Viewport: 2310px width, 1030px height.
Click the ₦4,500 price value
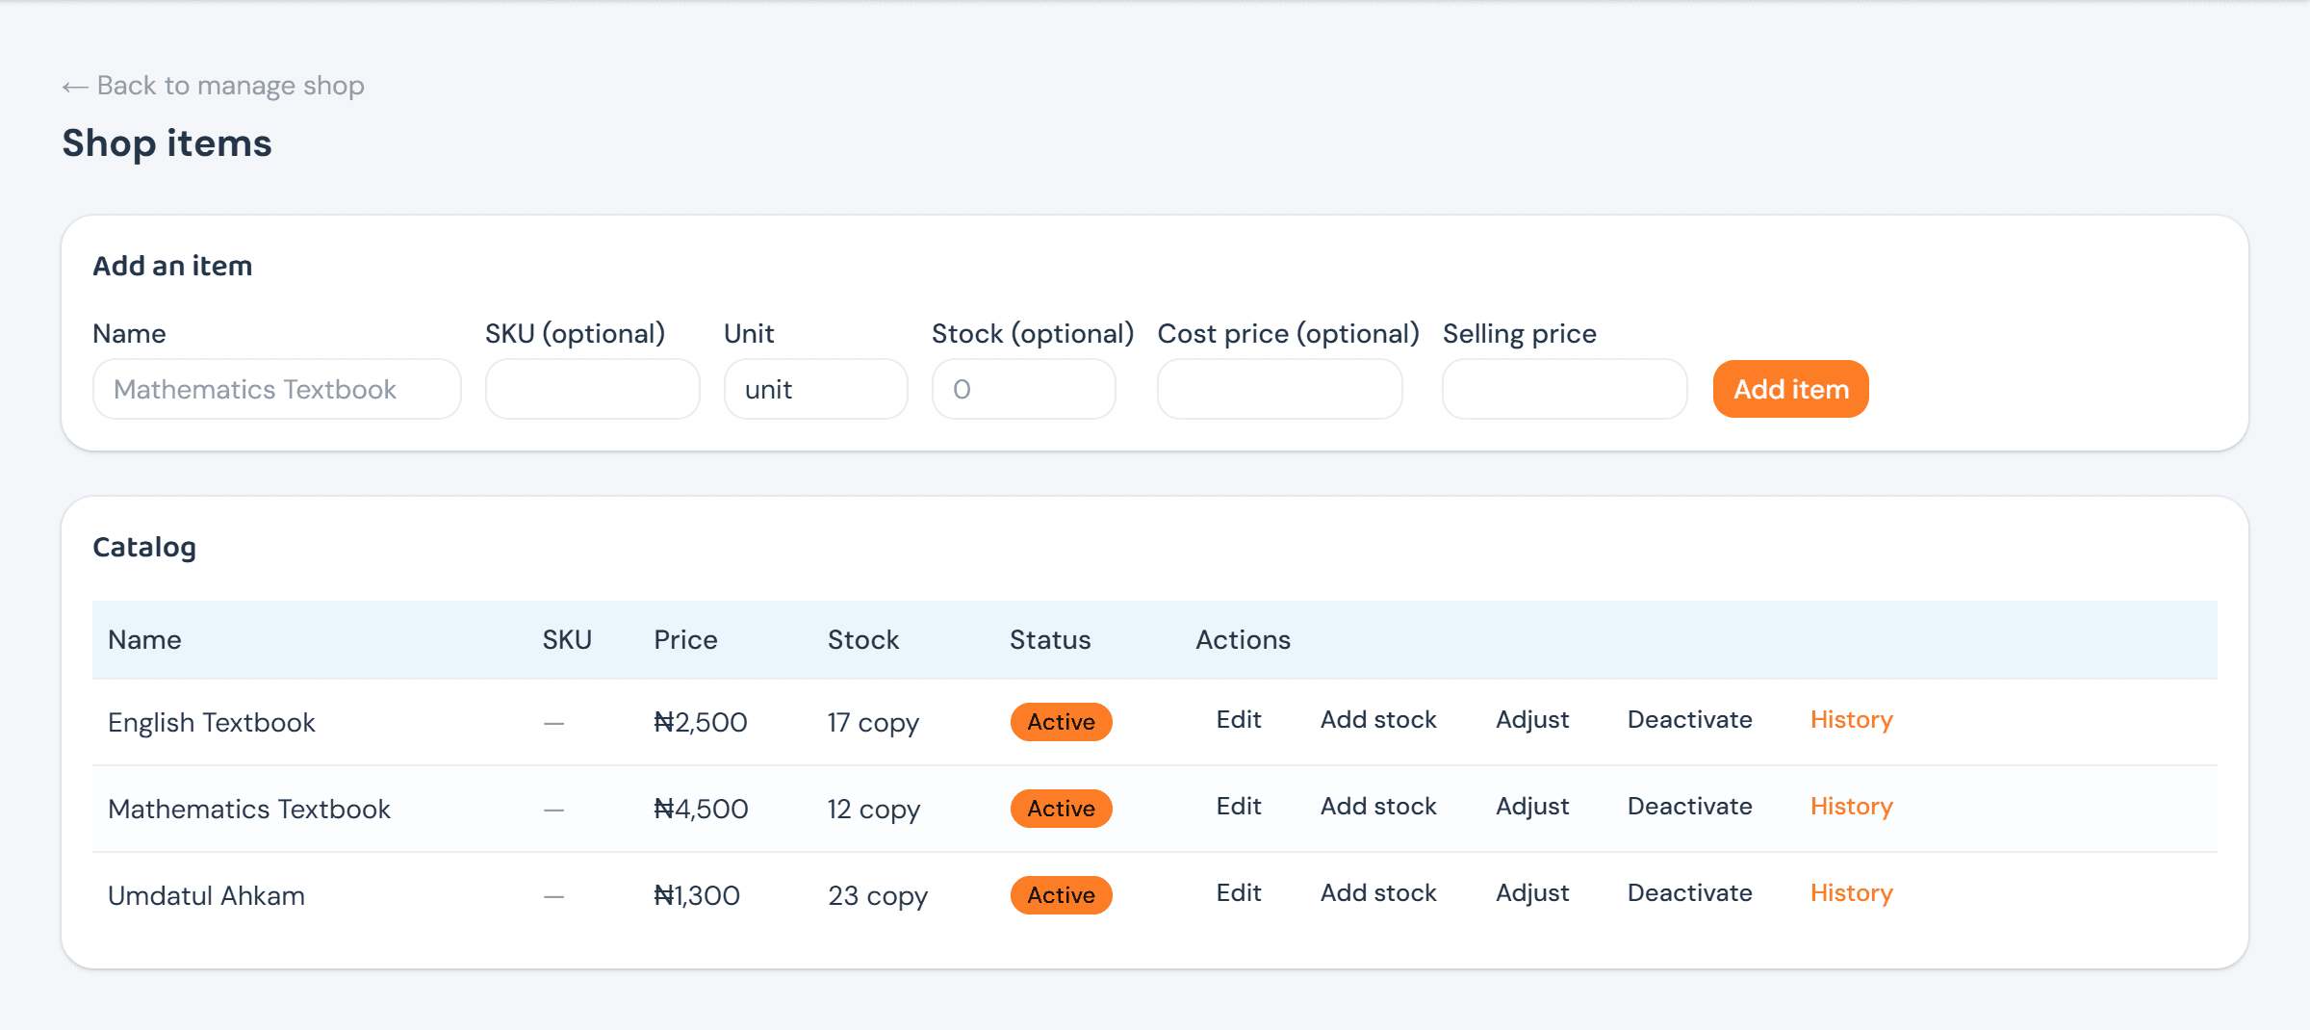701,810
